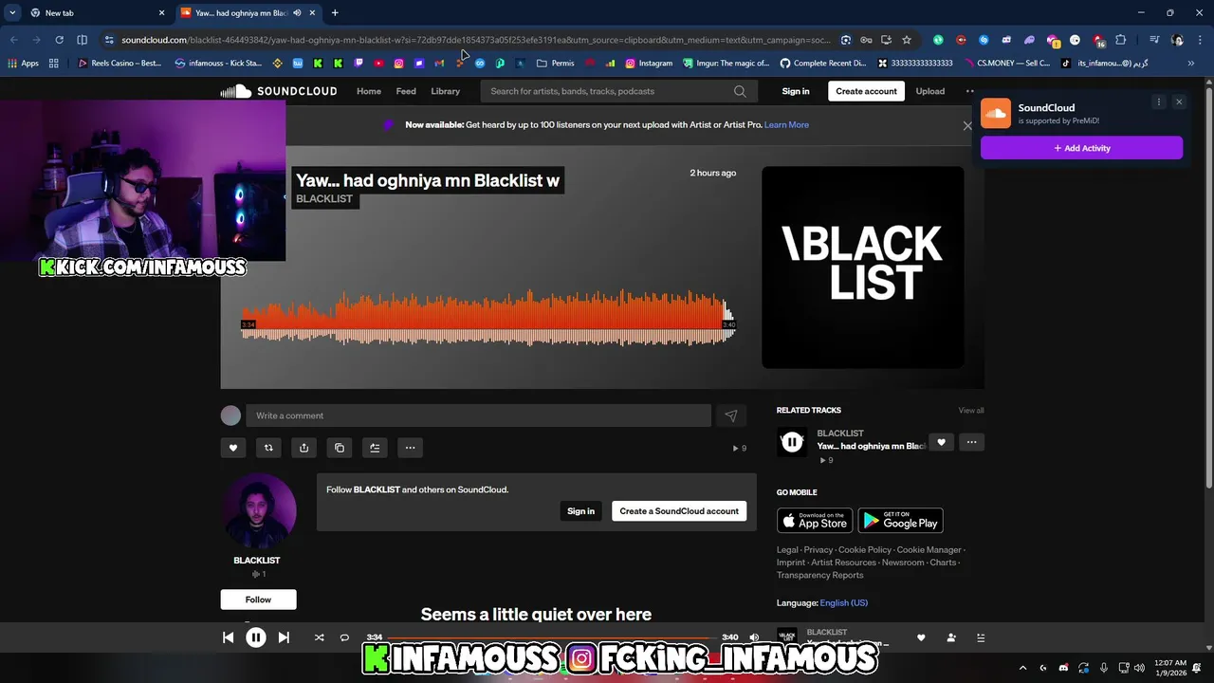The height and width of the screenshot is (683, 1214).
Task: Open a new browser tab with plus
Action: click(x=335, y=13)
